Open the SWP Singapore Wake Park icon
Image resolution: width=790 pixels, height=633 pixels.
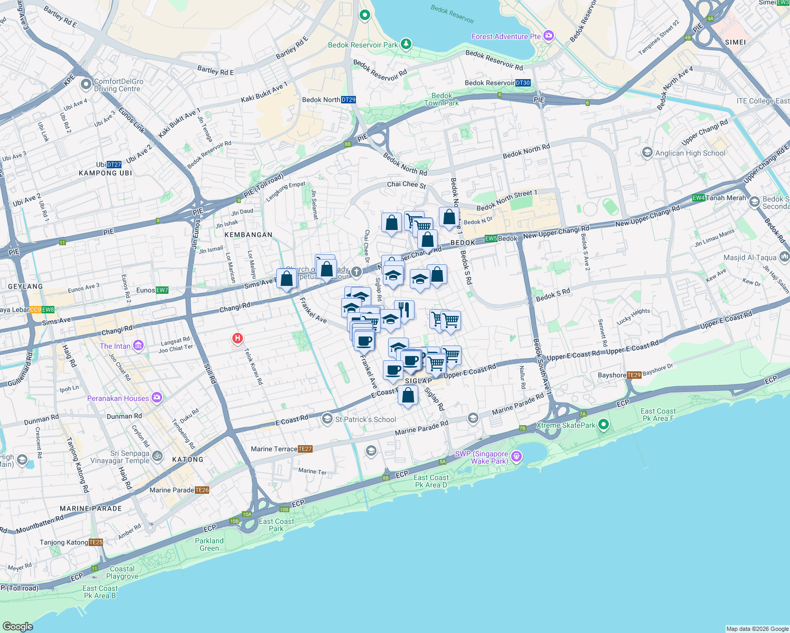point(516,456)
